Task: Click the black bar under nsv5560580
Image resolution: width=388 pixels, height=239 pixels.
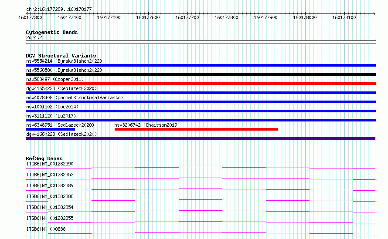Action: click(201, 74)
